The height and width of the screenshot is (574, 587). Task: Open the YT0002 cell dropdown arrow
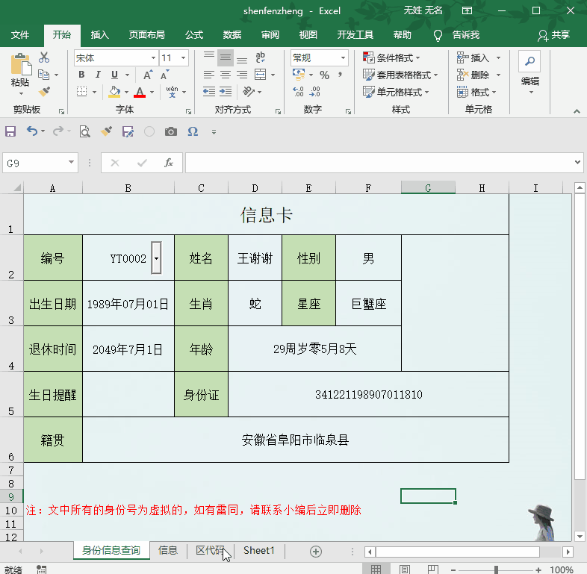tap(157, 258)
